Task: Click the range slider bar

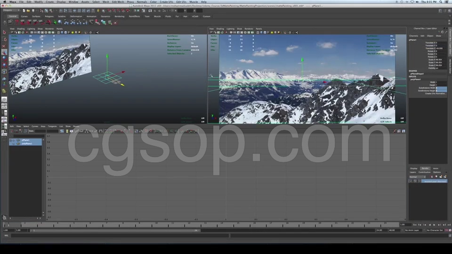Action: click(x=114, y=230)
